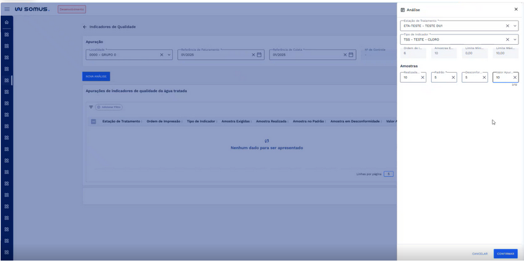Screen dimensions: 524x263
Task: Open the Linhas por página selector
Action: [388, 174]
